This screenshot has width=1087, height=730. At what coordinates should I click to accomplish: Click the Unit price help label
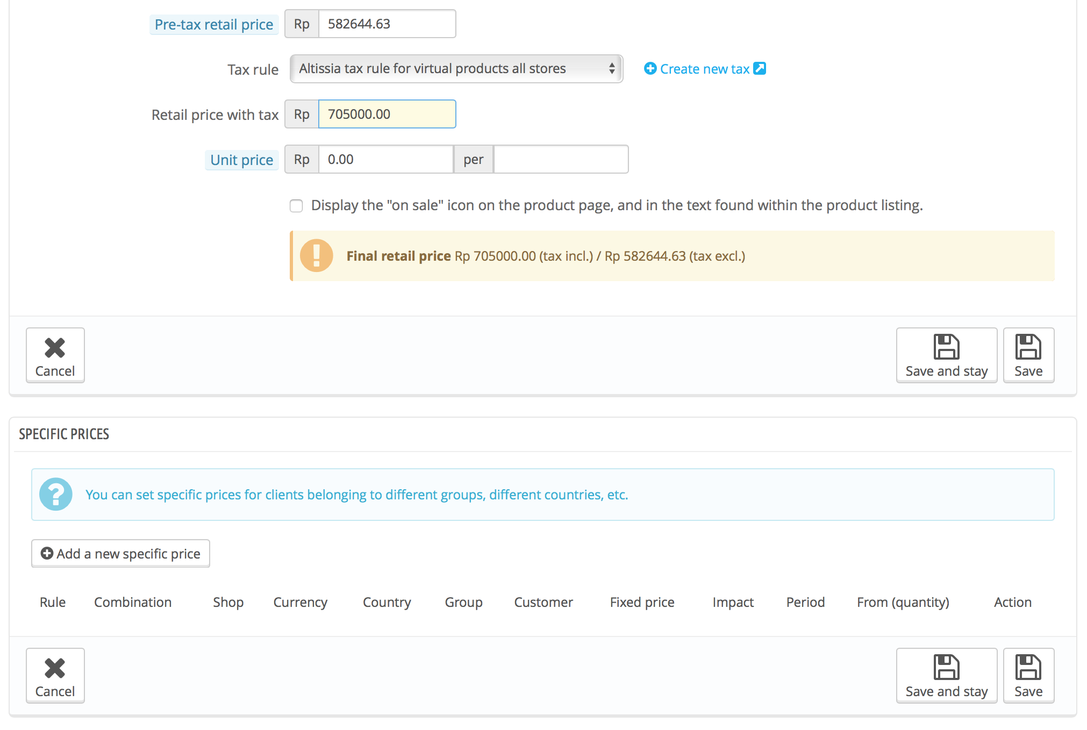241,160
